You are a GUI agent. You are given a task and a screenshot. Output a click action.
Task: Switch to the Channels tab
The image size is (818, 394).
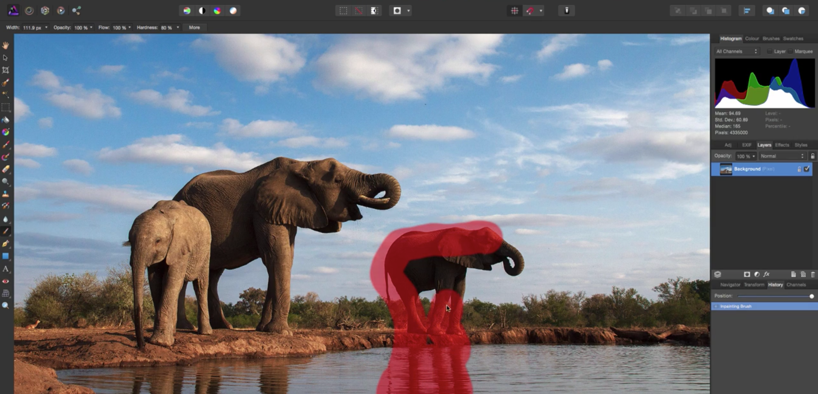click(x=796, y=285)
